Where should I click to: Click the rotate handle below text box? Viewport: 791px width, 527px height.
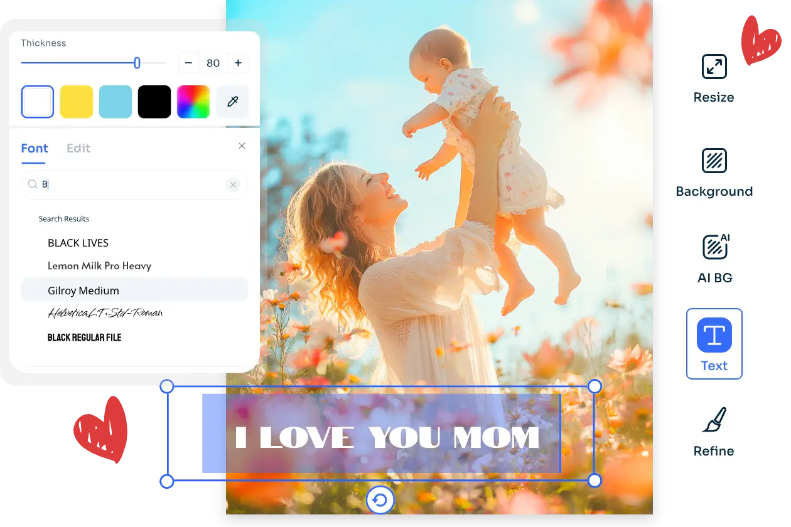point(380,500)
